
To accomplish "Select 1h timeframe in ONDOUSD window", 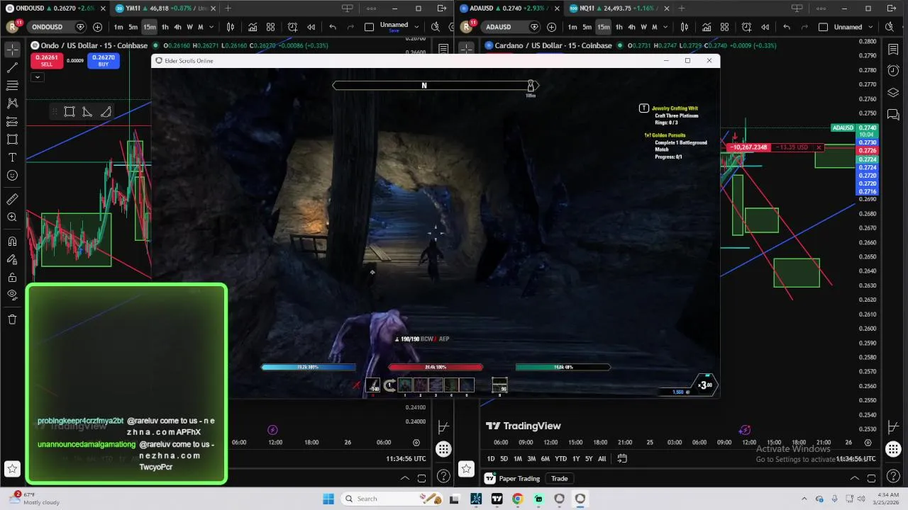I will [165, 27].
